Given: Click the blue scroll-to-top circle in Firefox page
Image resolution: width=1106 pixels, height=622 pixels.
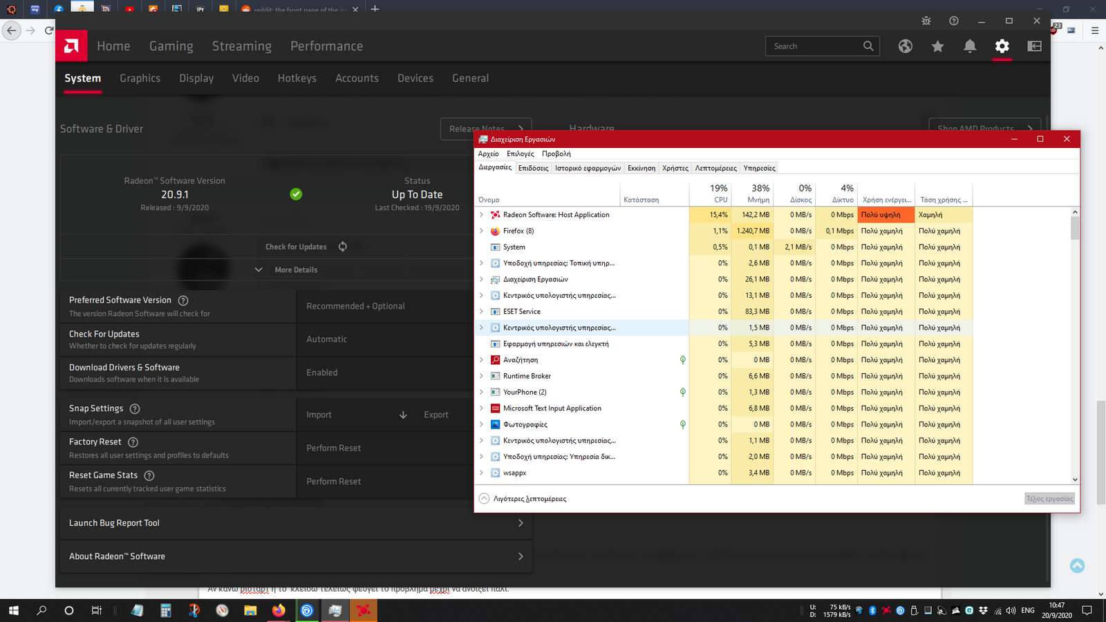Looking at the screenshot, I should click(x=1077, y=565).
